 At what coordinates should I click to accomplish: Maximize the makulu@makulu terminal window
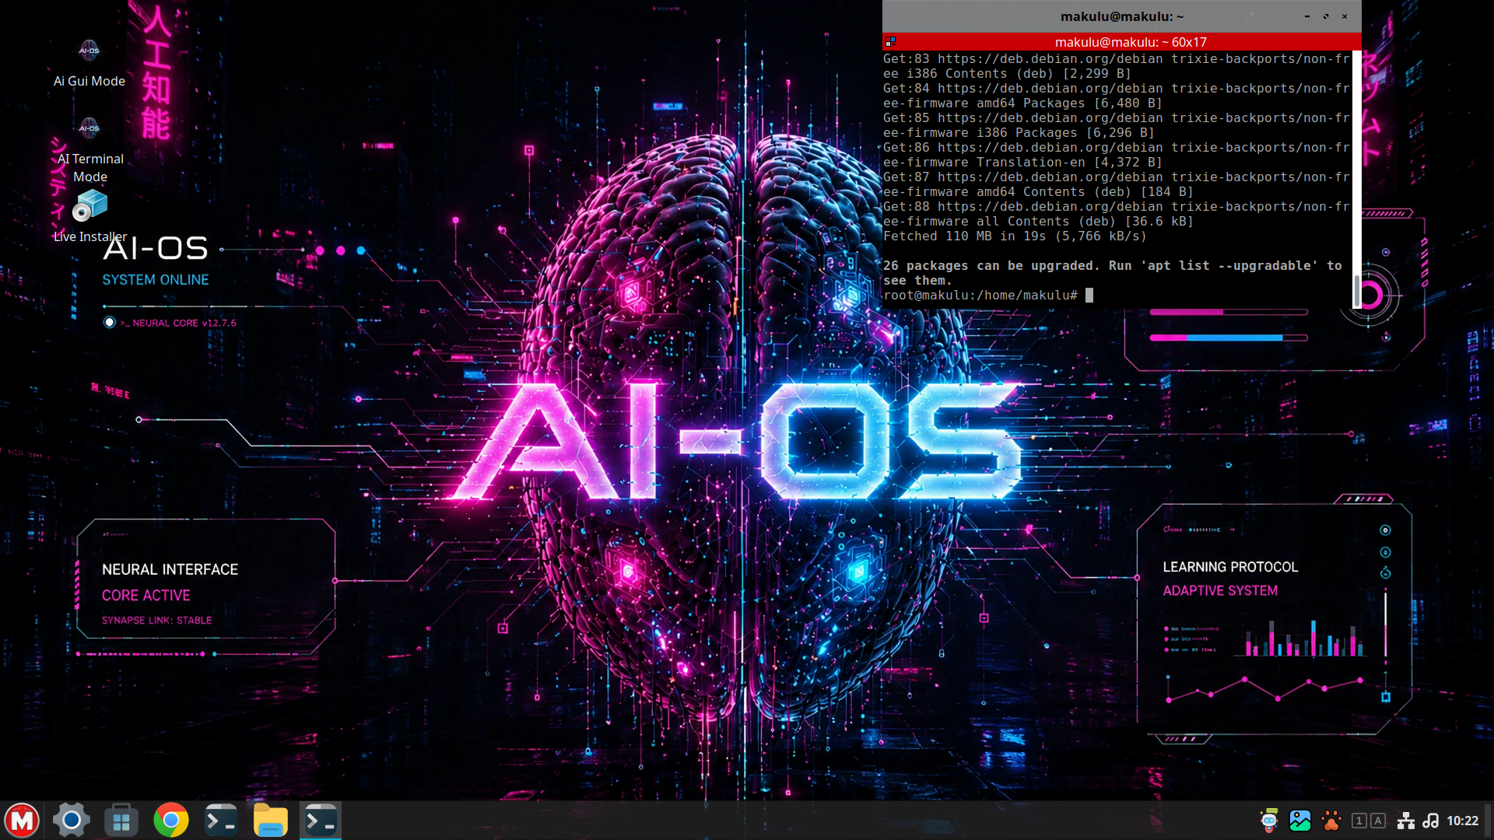pyautogui.click(x=1326, y=16)
